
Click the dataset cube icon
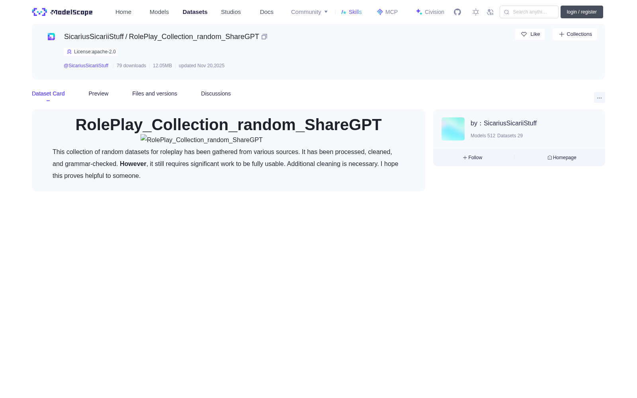click(x=51, y=37)
